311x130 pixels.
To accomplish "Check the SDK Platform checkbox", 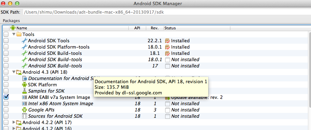I will 6,85.
